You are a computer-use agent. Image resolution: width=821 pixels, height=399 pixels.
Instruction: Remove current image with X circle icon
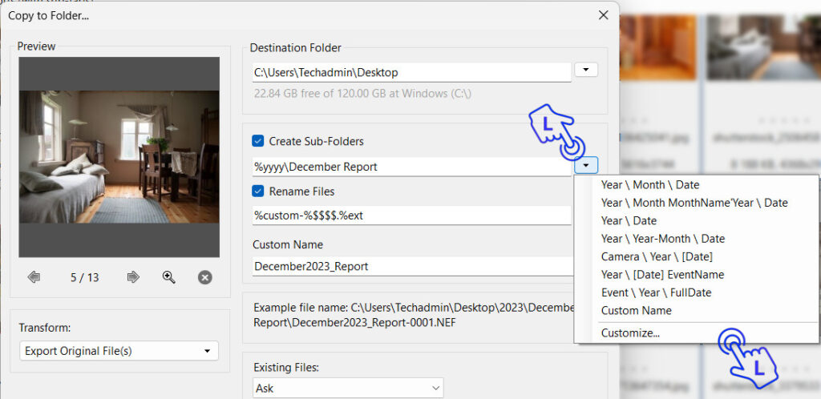pos(204,277)
